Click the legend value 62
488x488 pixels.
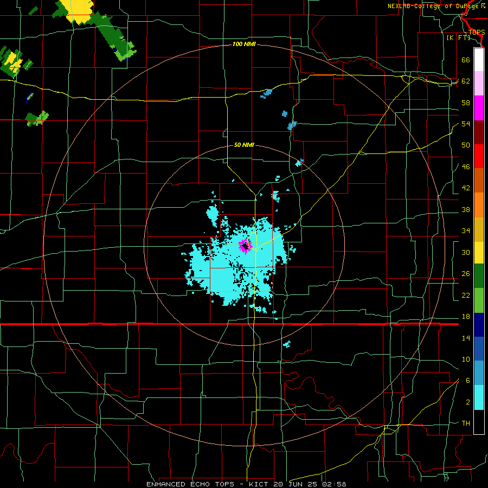click(x=466, y=81)
